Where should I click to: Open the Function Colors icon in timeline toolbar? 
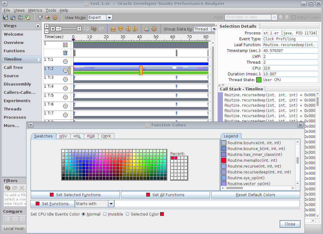(147, 29)
